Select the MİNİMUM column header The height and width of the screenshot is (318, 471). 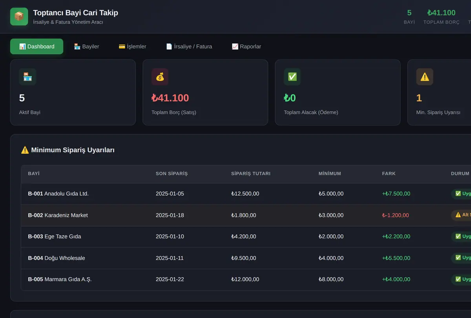(330, 173)
